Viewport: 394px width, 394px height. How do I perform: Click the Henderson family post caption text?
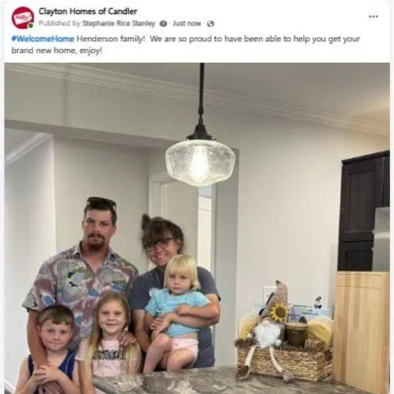(x=186, y=45)
